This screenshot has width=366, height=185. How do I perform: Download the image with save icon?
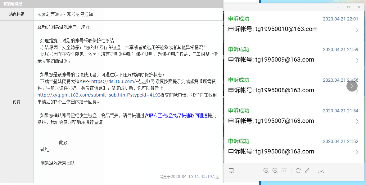coord(321,170)
